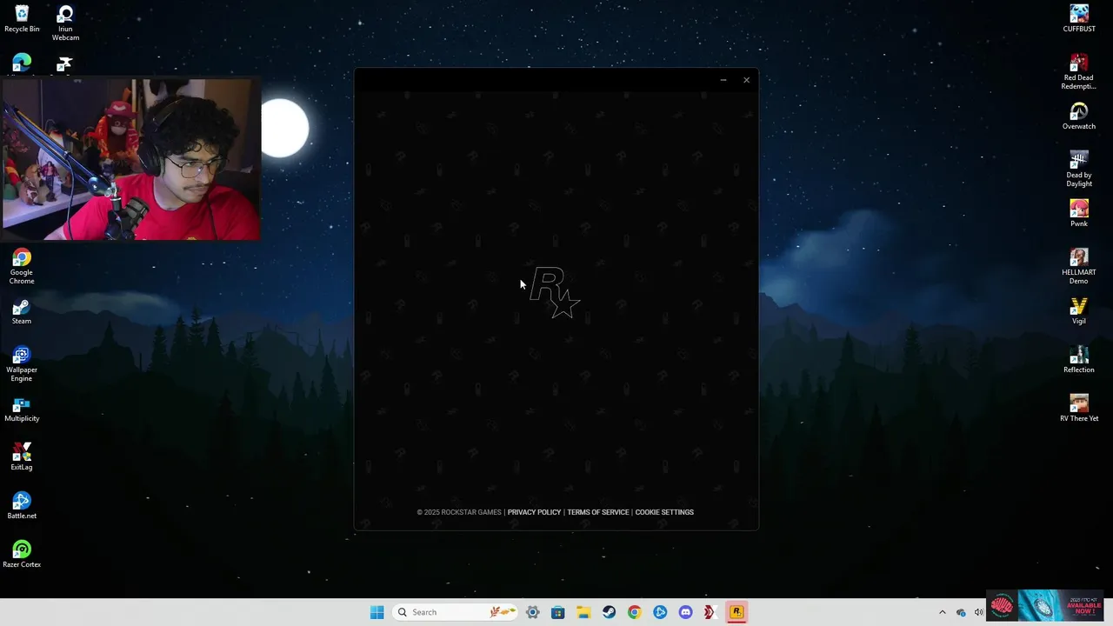Open Cookie Settings in Rockstar launcher
Viewport: 1113px width, 626px height.
pos(664,512)
